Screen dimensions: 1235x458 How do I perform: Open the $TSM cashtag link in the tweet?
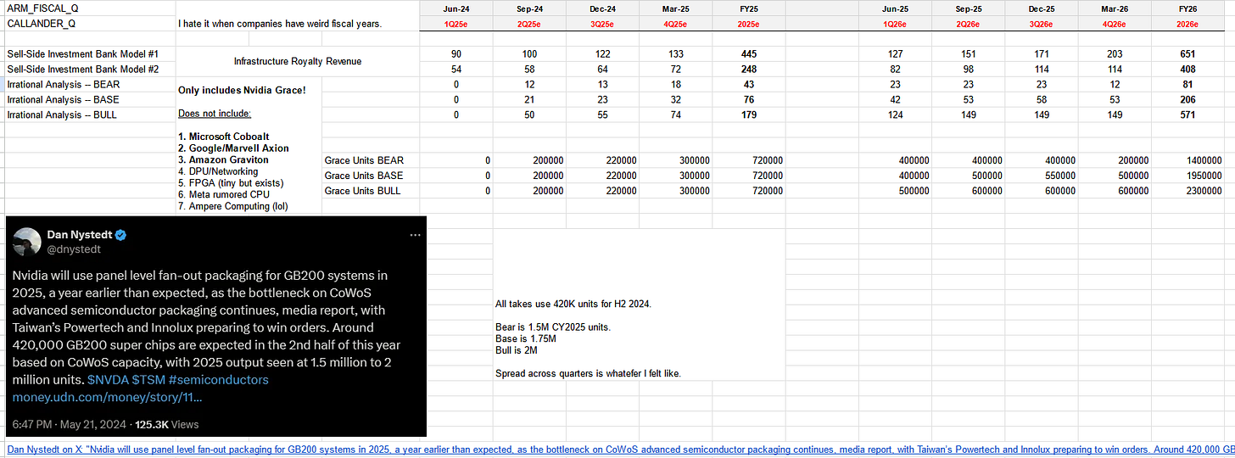[148, 379]
